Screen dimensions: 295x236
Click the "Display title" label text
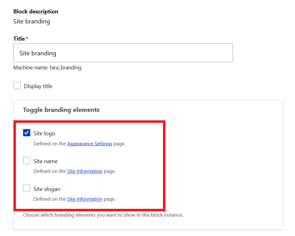[38, 86]
